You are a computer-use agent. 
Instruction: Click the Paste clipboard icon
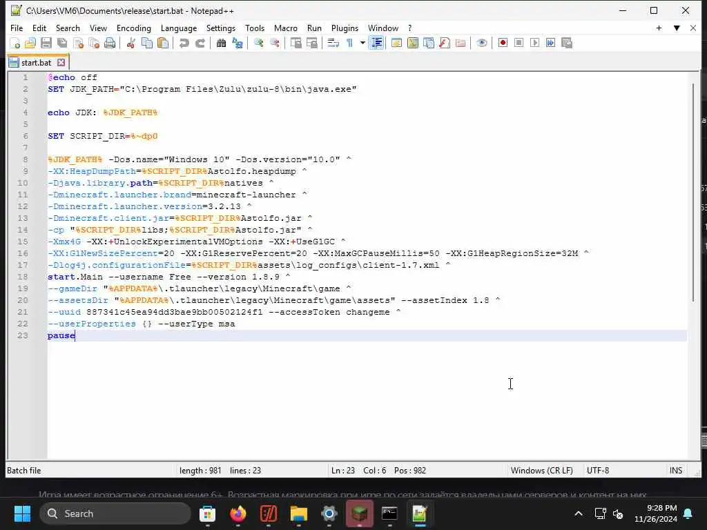point(163,43)
